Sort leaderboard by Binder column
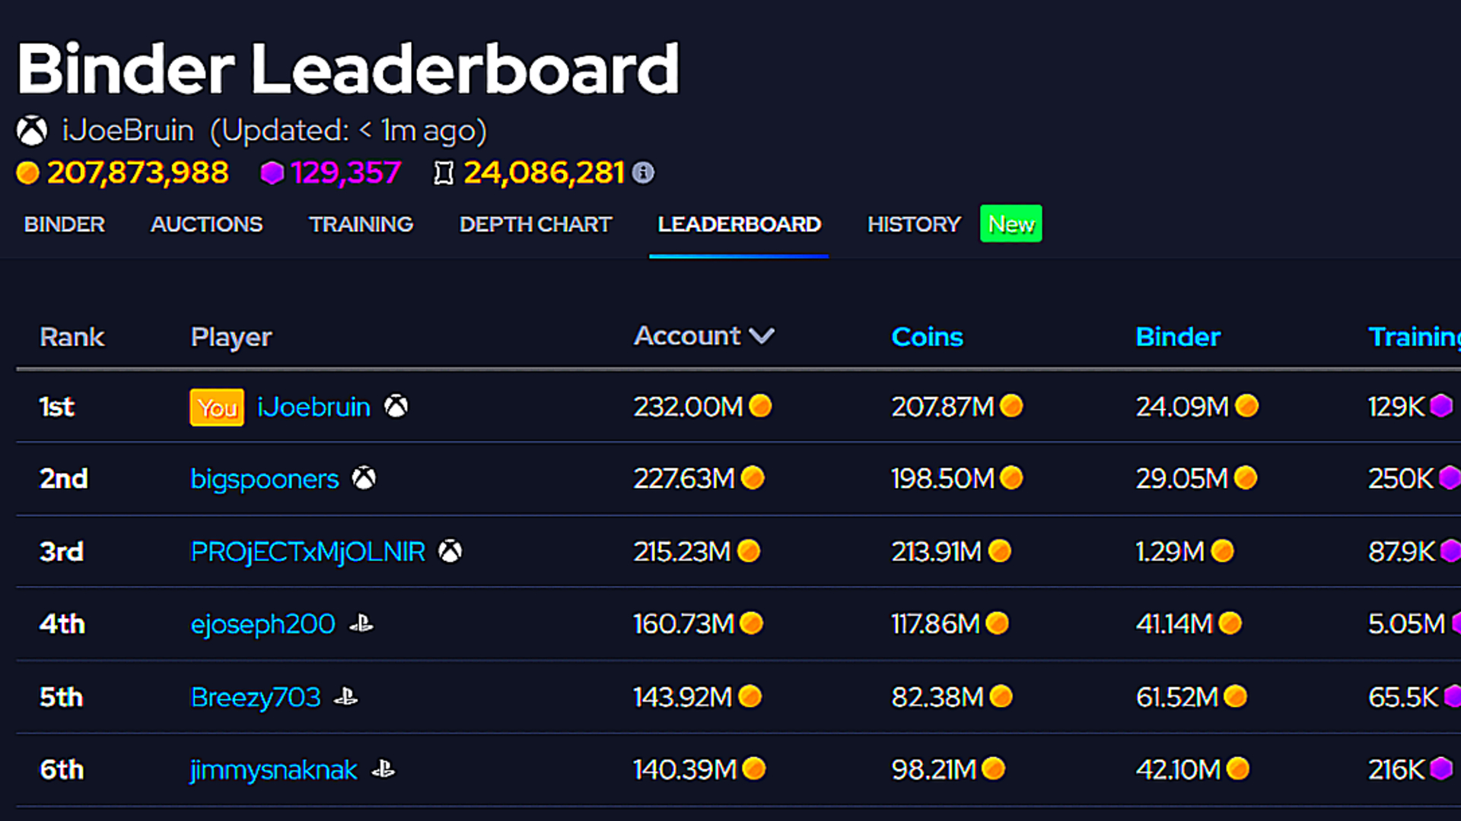 tap(1177, 337)
